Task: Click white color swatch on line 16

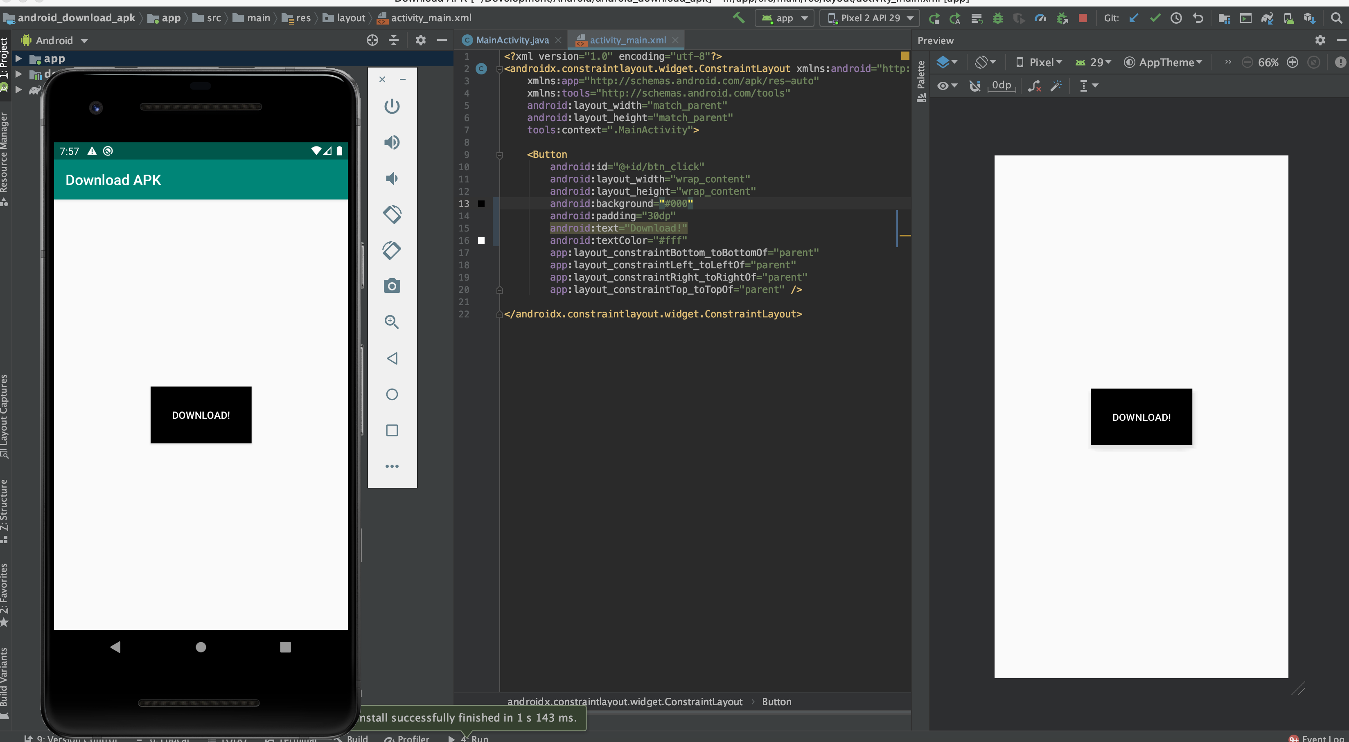Action: [481, 241]
